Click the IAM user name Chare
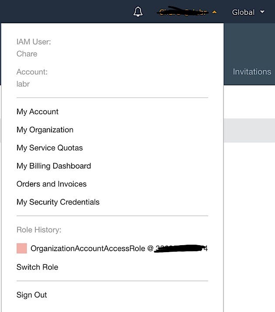Image resolution: width=275 pixels, height=312 pixels. 27,54
